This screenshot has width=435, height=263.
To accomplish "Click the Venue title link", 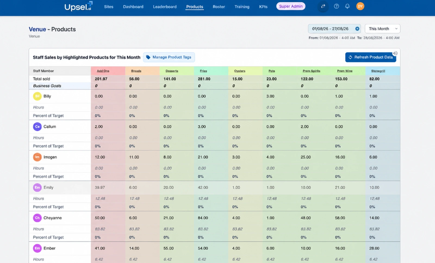I will [x=38, y=29].
